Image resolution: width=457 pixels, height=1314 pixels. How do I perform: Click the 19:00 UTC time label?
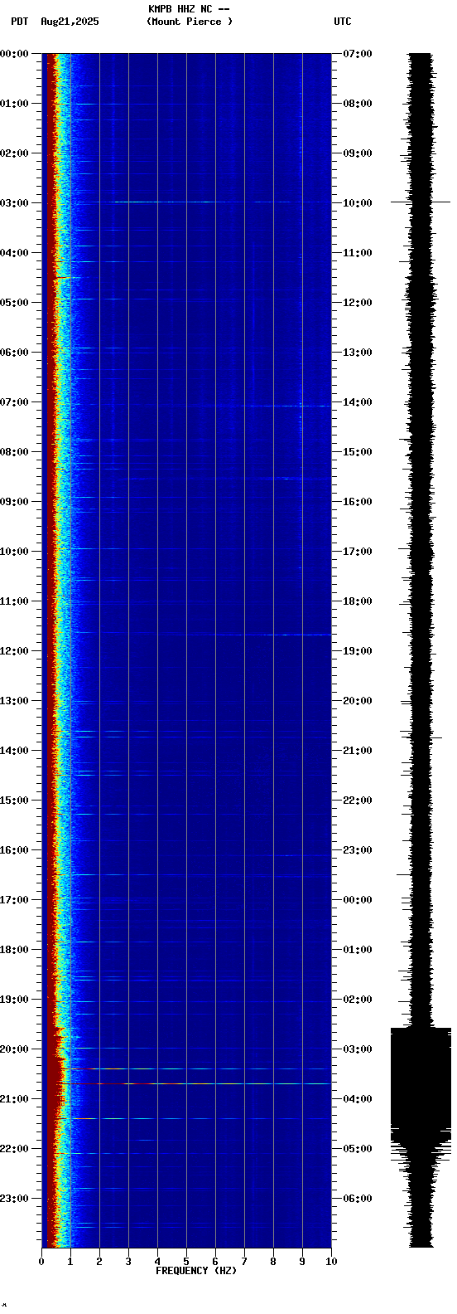click(358, 651)
